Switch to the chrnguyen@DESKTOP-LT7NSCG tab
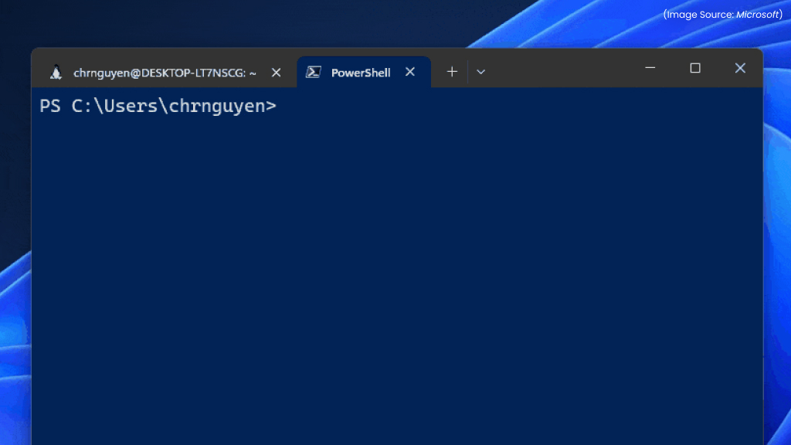 pos(164,73)
